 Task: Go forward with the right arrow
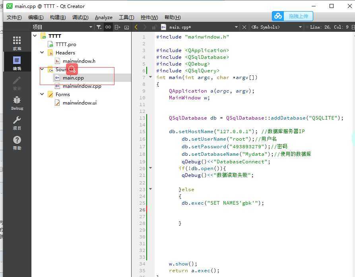coord(145,27)
